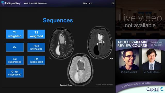Click the 'Adult Brain MRI Review Course' banner title

point(132,44)
